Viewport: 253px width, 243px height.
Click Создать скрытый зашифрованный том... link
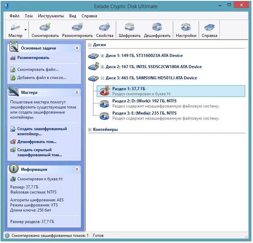pyautogui.click(x=39, y=152)
